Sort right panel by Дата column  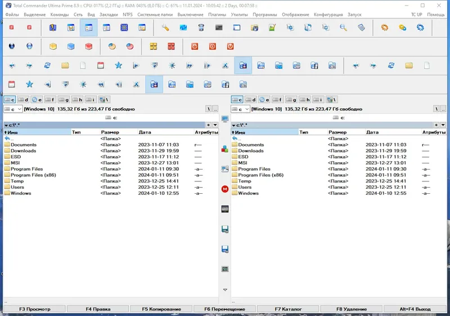pyautogui.click(x=393, y=132)
